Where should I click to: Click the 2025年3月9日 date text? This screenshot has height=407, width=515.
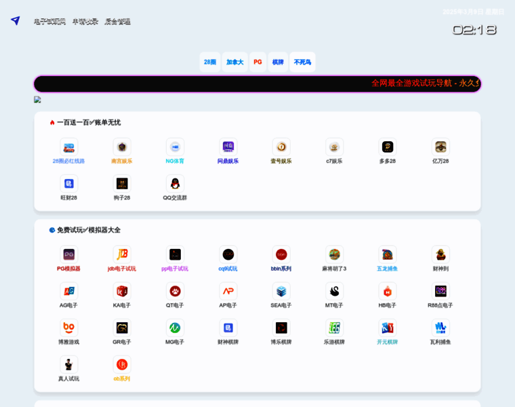(473, 12)
